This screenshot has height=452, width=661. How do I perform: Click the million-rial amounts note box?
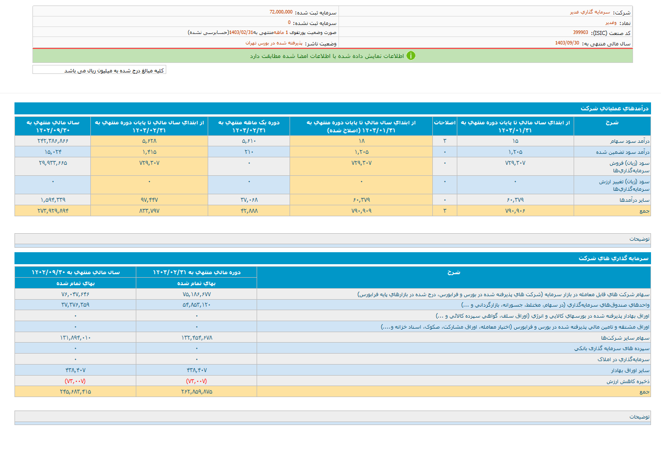click(99, 70)
